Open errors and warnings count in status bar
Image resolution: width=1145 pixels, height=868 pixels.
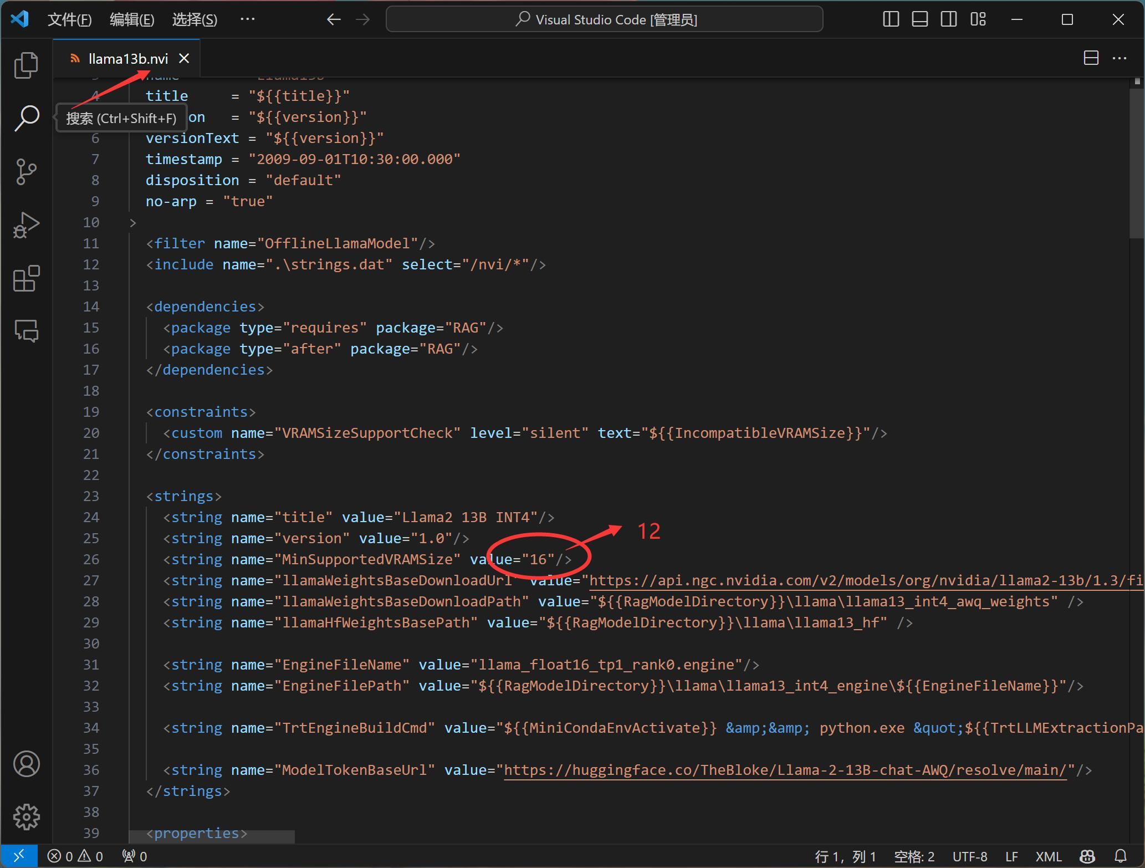coord(75,856)
